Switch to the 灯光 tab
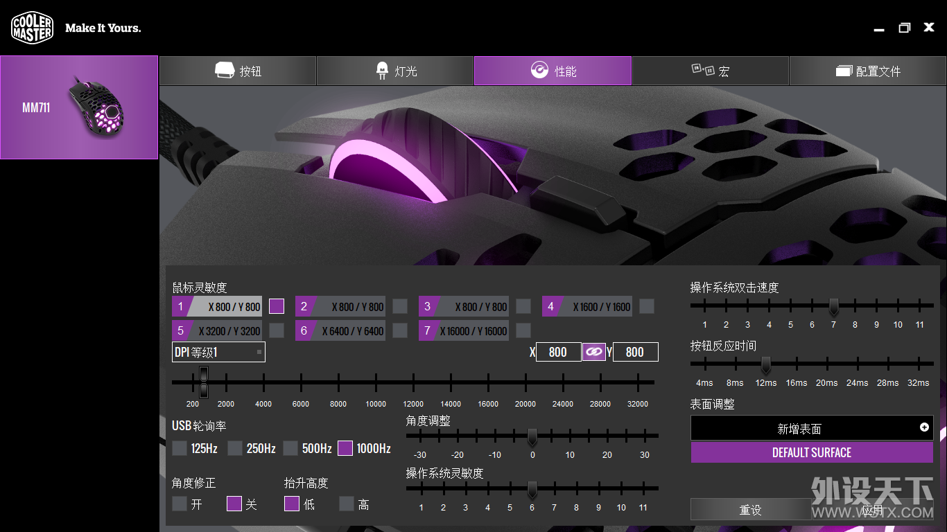 point(395,71)
